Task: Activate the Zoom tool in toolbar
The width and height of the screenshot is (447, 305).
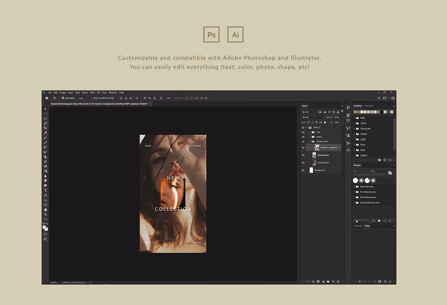Action: [x=45, y=214]
